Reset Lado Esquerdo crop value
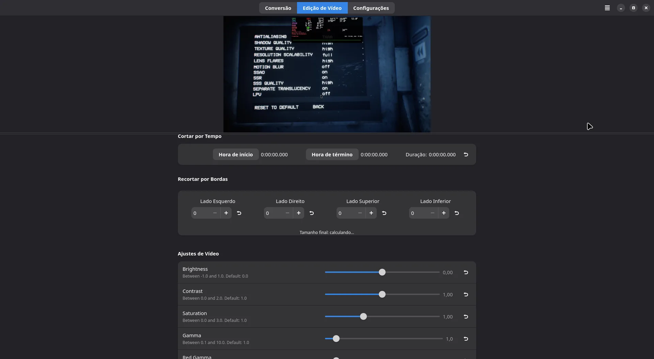This screenshot has height=359, width=654. coord(239,213)
